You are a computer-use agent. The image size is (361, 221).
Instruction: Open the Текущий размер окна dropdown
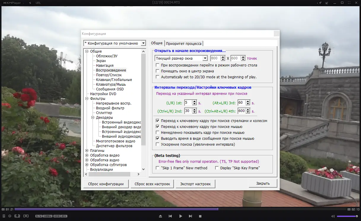tap(181, 58)
